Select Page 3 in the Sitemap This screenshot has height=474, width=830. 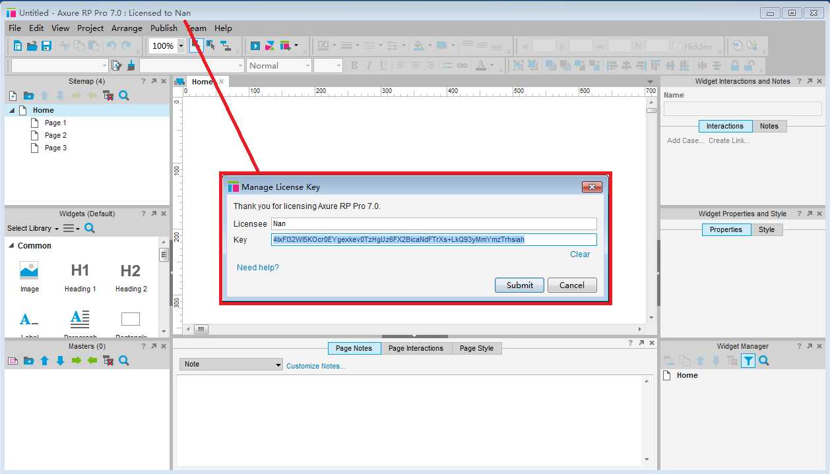coord(55,148)
